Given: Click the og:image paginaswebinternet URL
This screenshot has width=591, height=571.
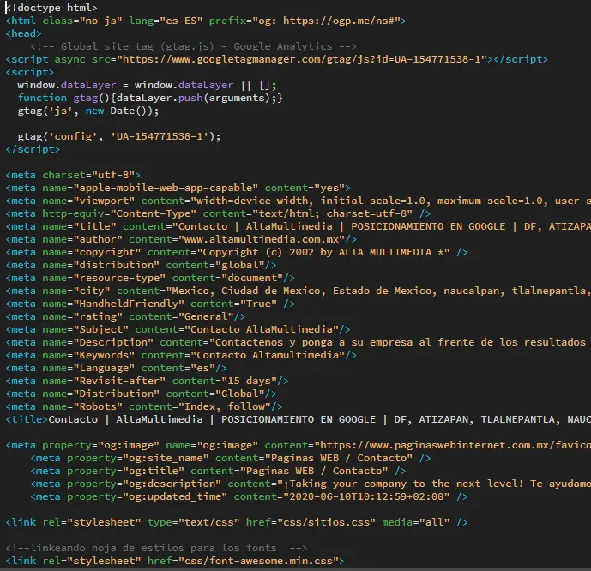Looking at the screenshot, I should pos(455,445).
